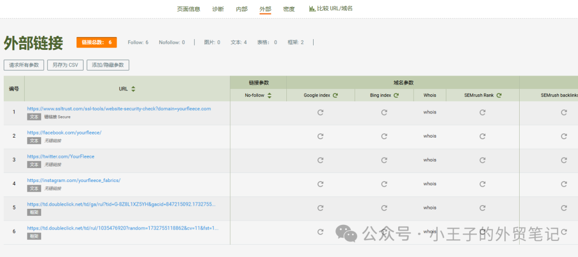The width and height of the screenshot is (578, 257).
Task: Refresh Google index for row 1
Action: point(320,112)
